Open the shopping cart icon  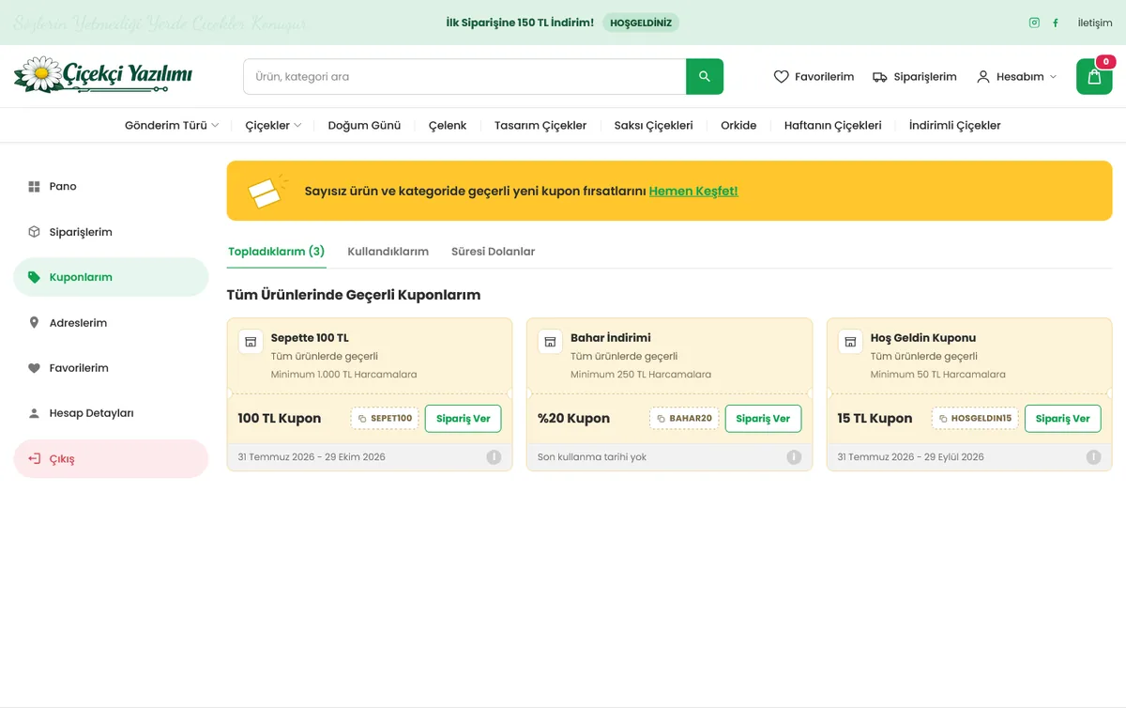(1094, 77)
